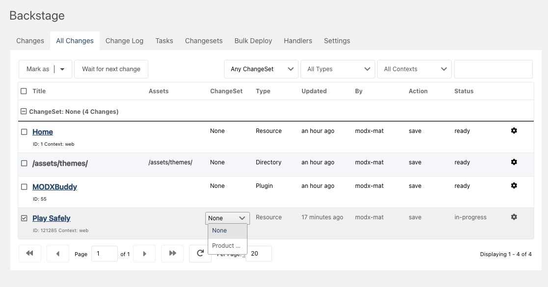Open the All Contexts filter dropdown

[x=414, y=69]
